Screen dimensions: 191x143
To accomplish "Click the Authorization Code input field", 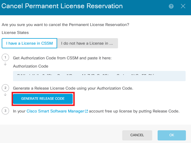I will point(99,76).
